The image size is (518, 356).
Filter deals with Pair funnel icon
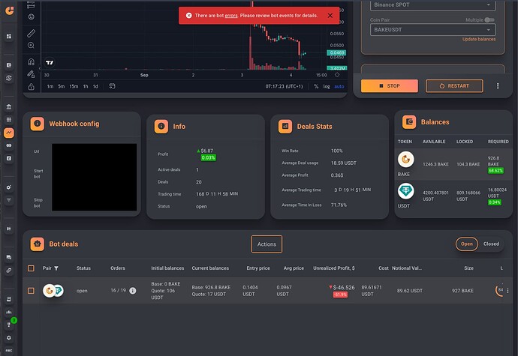tap(56, 268)
